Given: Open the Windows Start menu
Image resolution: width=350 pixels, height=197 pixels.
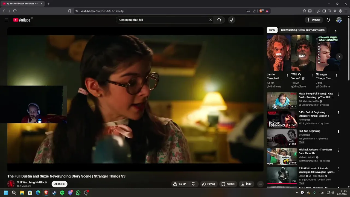Looking at the screenshot, I should (x=6, y=193).
